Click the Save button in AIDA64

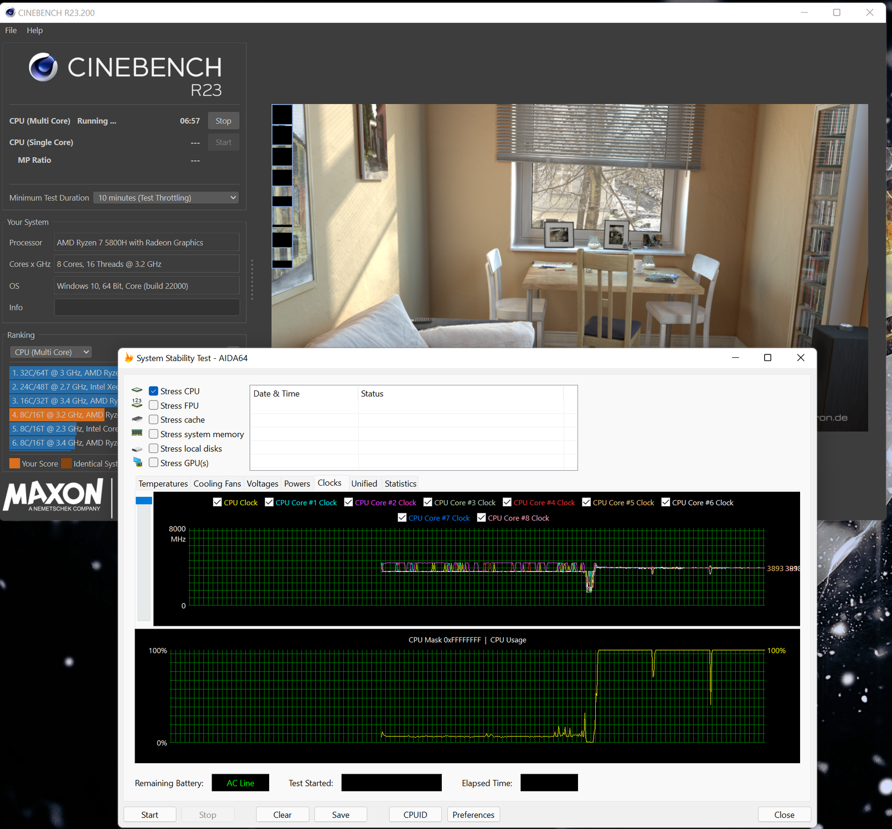(341, 815)
